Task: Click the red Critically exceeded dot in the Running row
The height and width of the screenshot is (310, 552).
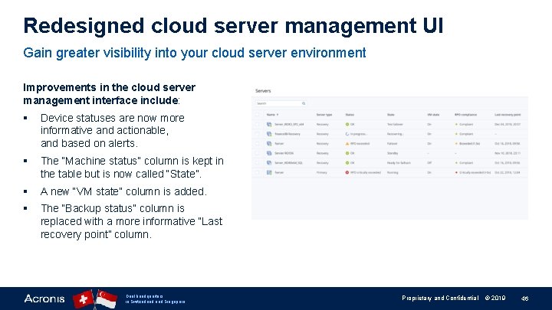Action: tap(457, 172)
